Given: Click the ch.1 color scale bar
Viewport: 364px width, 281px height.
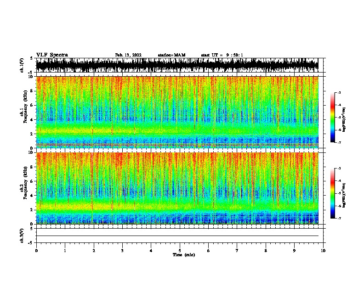Looking at the screenshot, I should pos(332,118).
